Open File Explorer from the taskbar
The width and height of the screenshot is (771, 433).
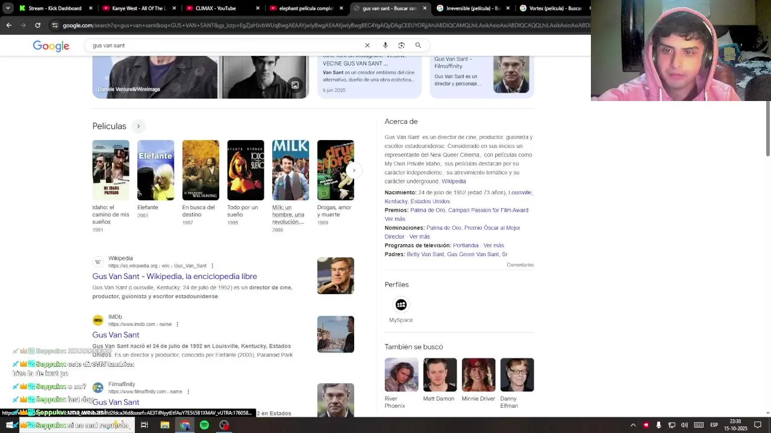coord(164,425)
